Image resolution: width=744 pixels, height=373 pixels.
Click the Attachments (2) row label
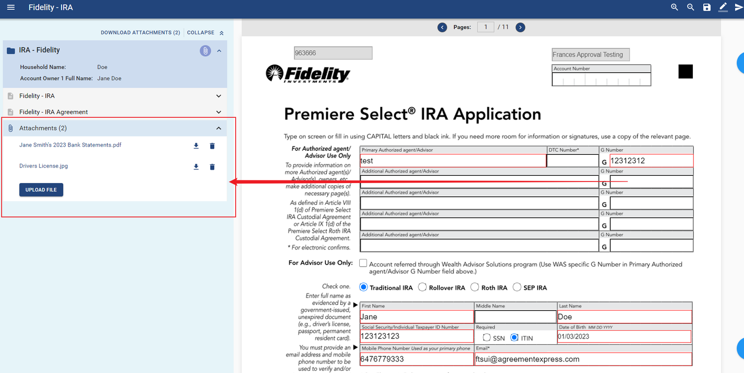[43, 128]
